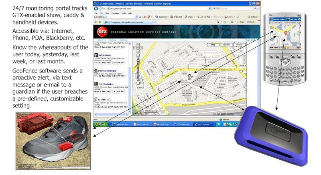Click the Google toolbar search input
The image size is (321, 175).
(121, 17)
